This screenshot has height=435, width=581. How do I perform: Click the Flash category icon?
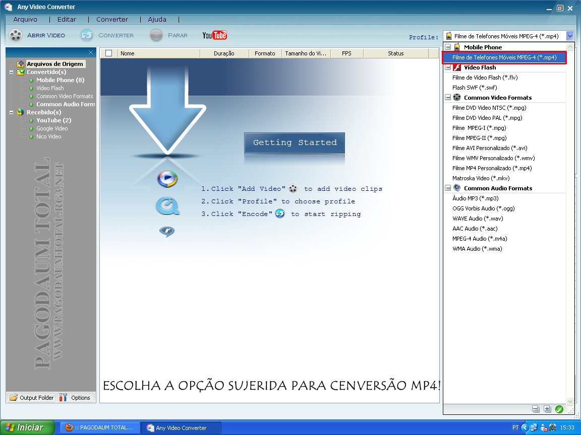pyautogui.click(x=457, y=67)
